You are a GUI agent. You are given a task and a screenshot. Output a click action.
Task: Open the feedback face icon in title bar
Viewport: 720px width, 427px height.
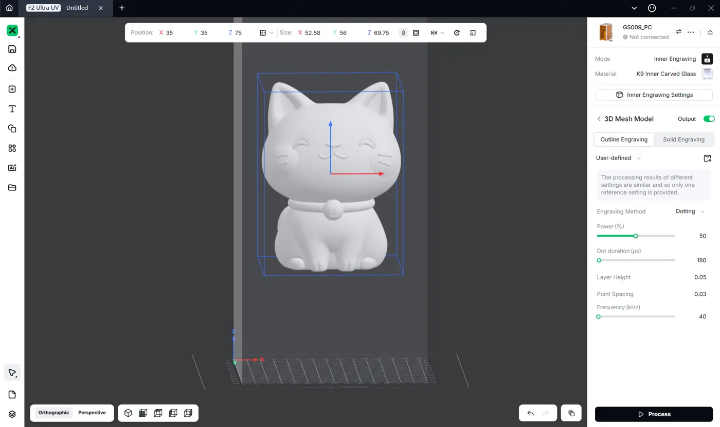[652, 8]
